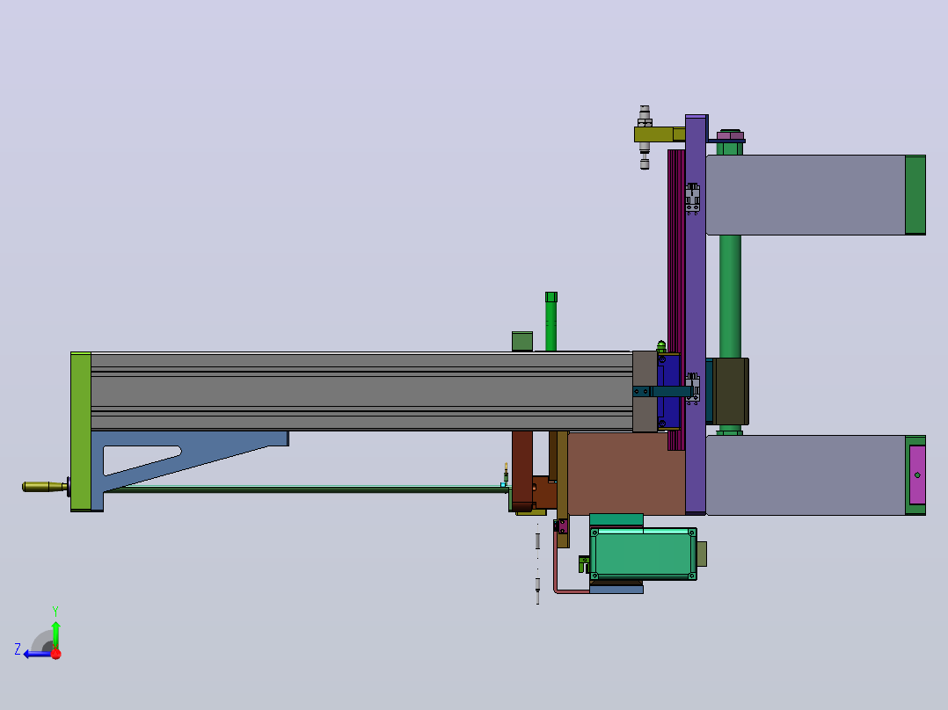Screen dimensions: 948x710
Task: Select the dark olive block on the shaft
Action: (730, 392)
